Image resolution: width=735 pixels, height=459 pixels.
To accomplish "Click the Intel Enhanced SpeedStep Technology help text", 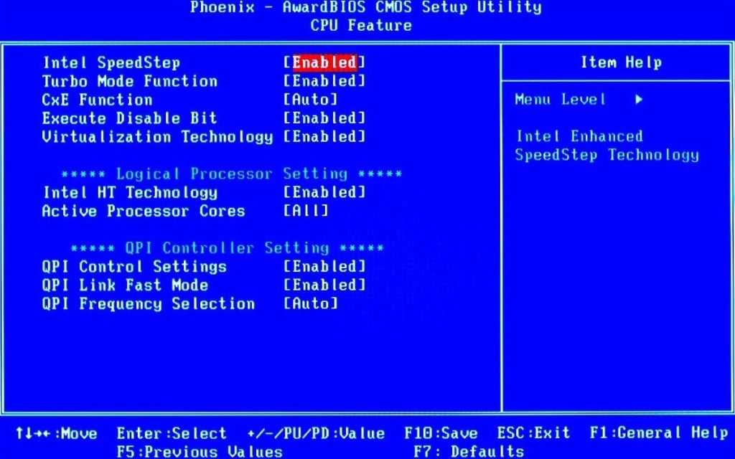I will point(607,146).
